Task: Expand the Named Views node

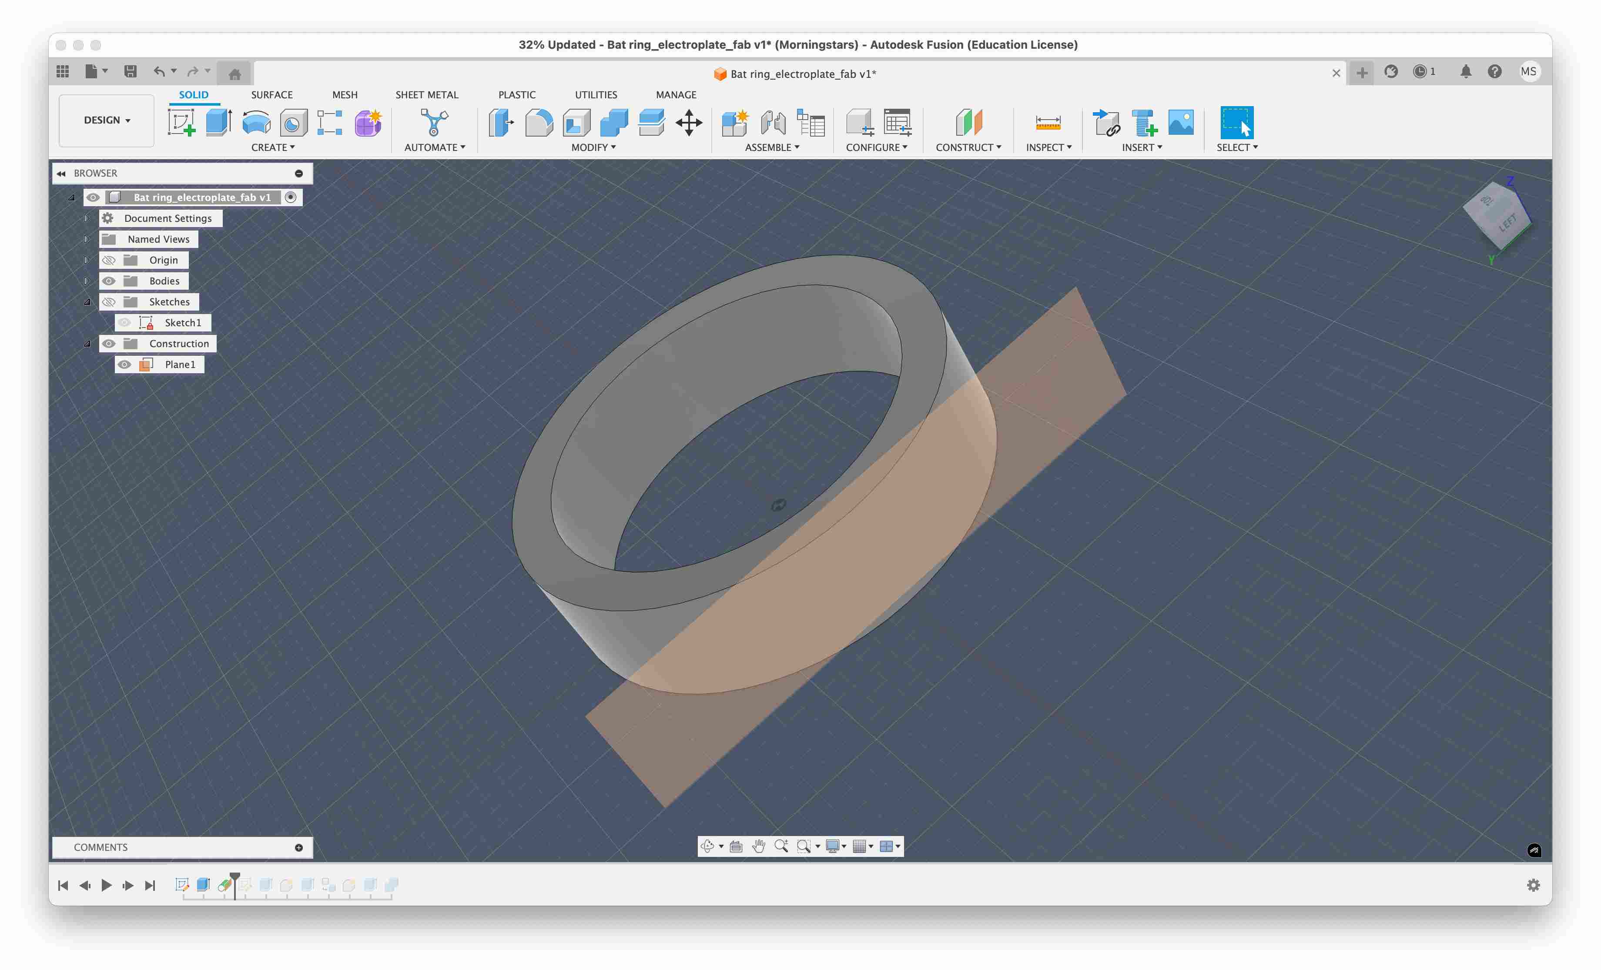Action: pos(87,239)
